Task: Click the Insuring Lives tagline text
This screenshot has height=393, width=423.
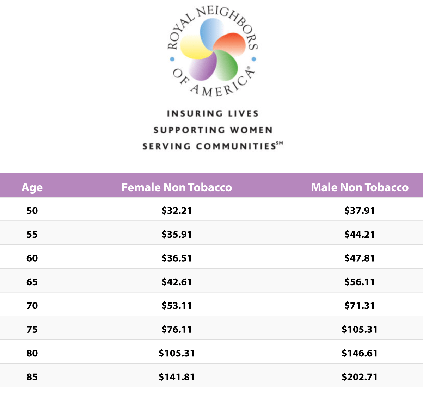Action: click(x=213, y=114)
